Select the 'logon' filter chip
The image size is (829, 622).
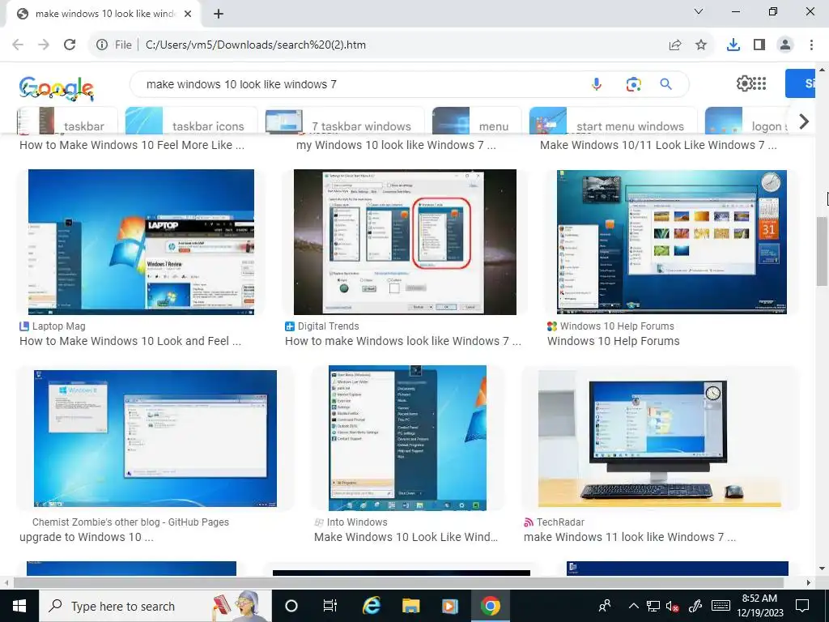point(746,121)
